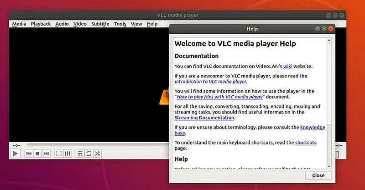
Task: Open the Video menu
Action: (x=80, y=24)
